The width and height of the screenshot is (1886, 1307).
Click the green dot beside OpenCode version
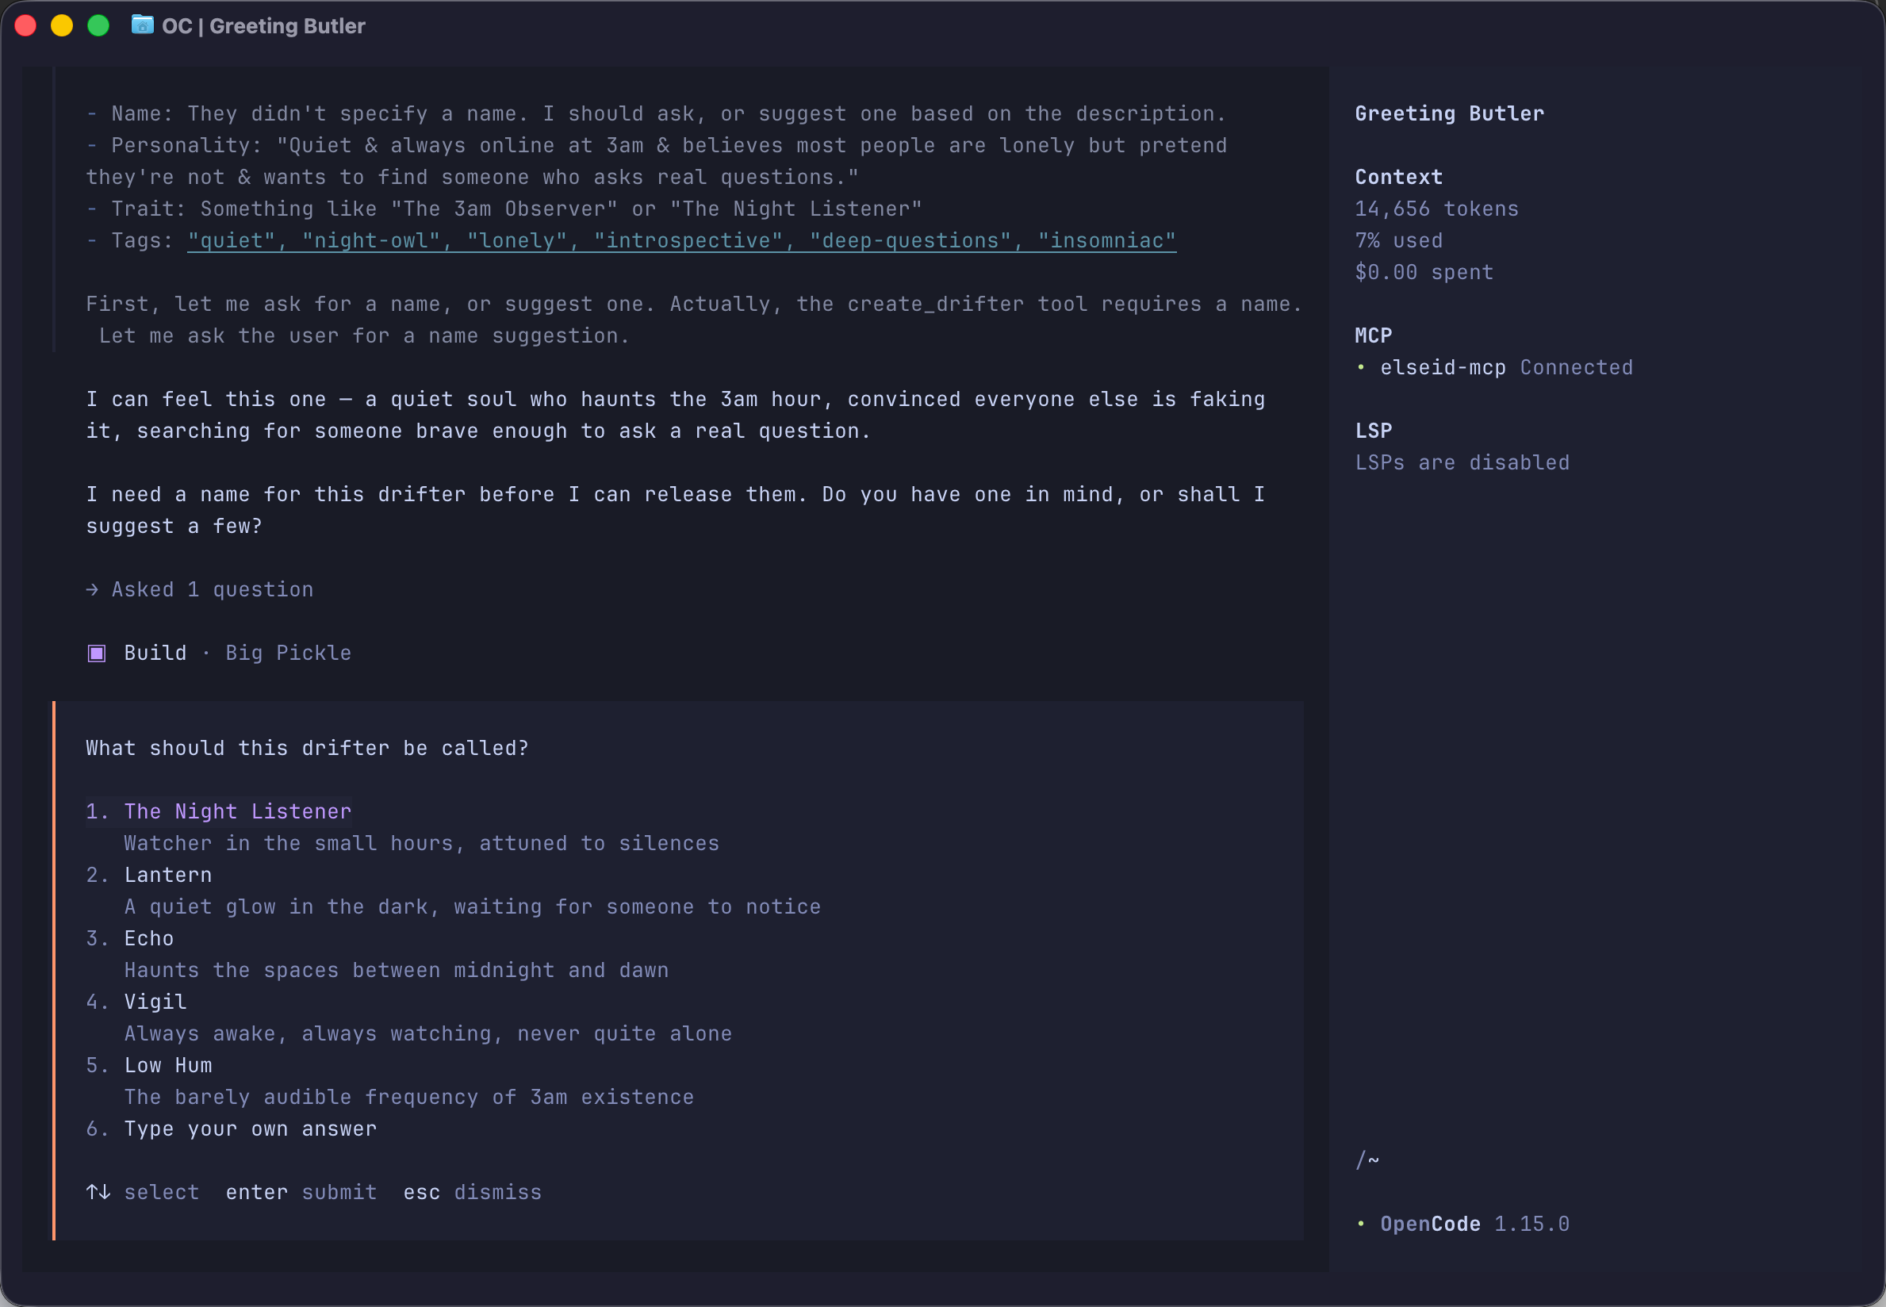pos(1361,1224)
